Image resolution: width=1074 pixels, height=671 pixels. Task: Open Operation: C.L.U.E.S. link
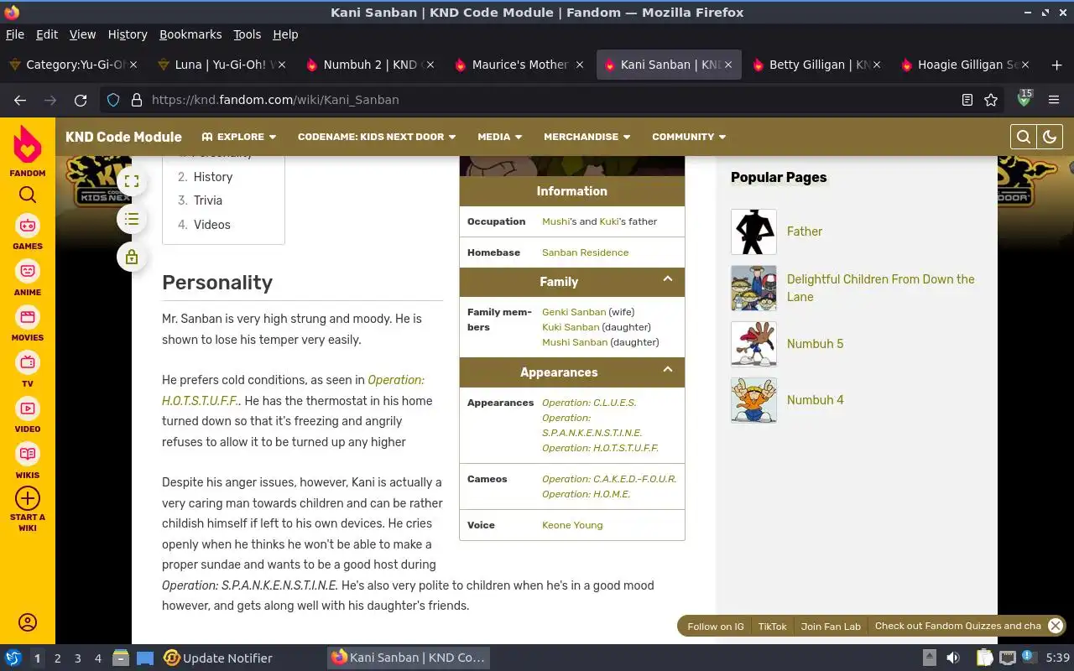point(589,403)
